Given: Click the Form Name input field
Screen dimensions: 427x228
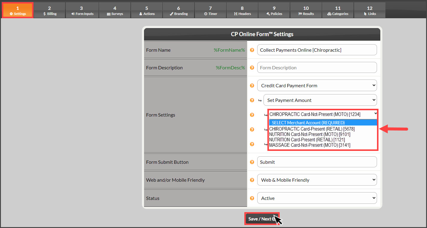Looking at the screenshot, I should pos(317,50).
